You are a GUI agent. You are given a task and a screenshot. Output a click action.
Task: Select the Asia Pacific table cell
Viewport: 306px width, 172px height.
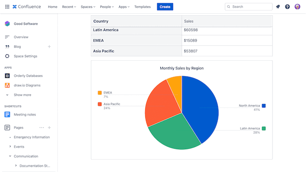(136, 51)
